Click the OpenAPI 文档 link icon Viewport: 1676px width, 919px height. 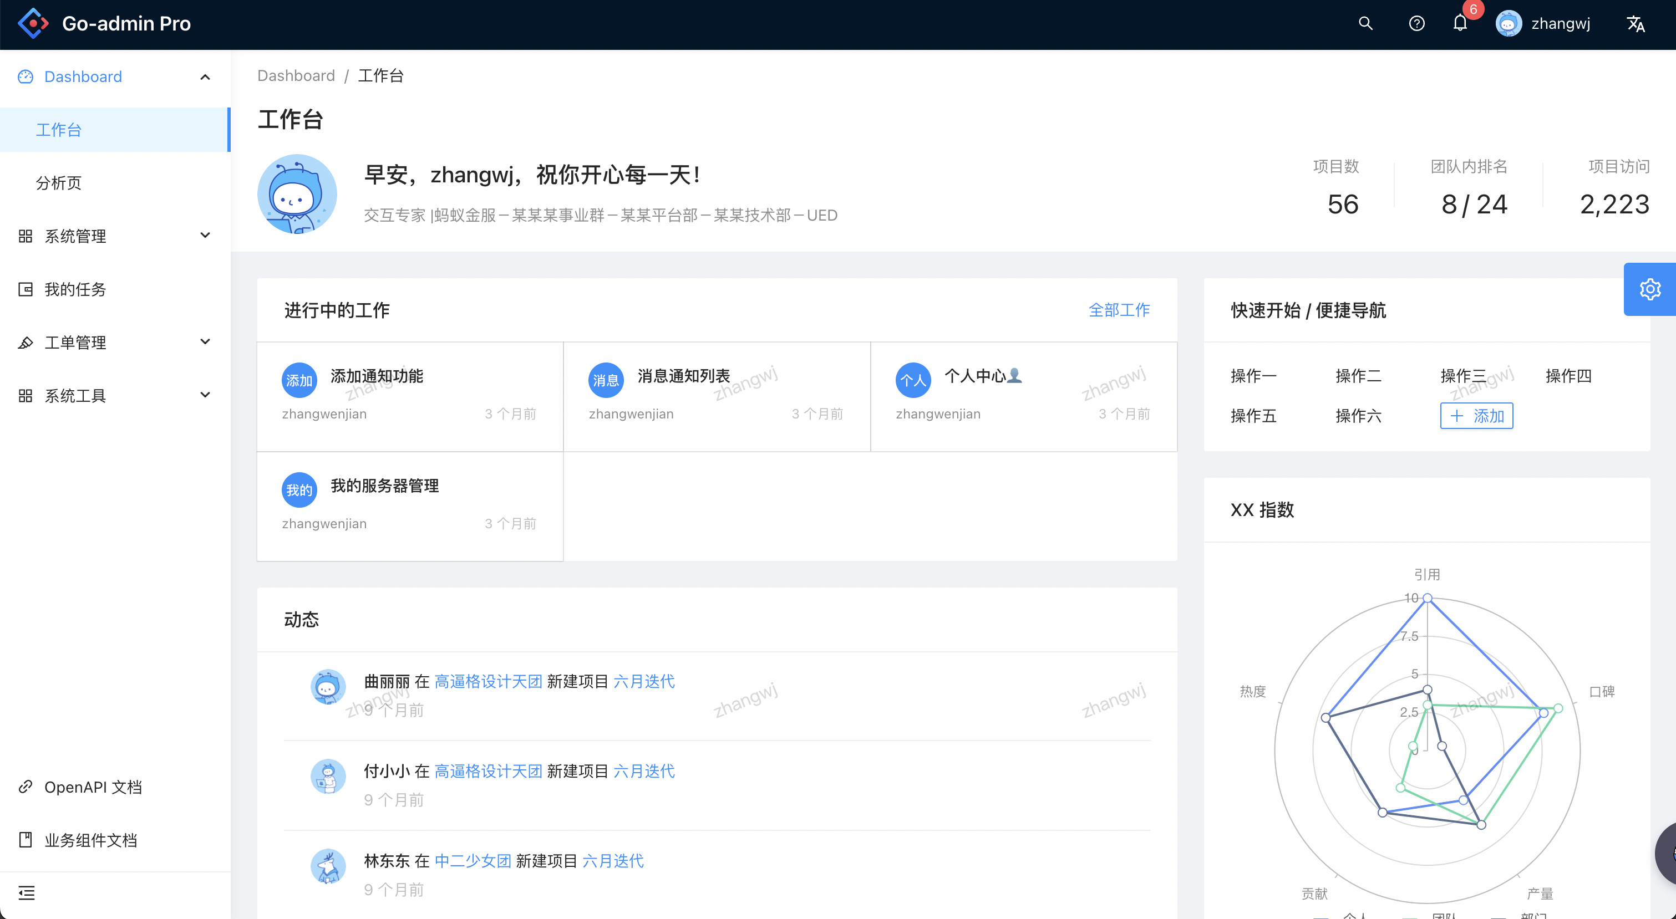point(26,787)
